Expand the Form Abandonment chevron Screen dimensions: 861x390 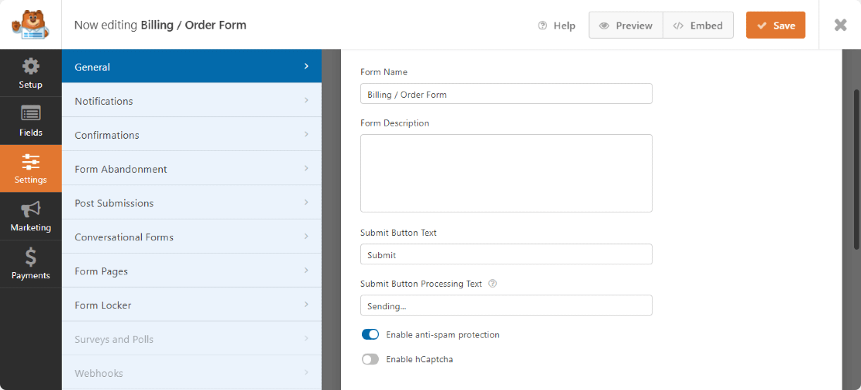click(x=306, y=169)
